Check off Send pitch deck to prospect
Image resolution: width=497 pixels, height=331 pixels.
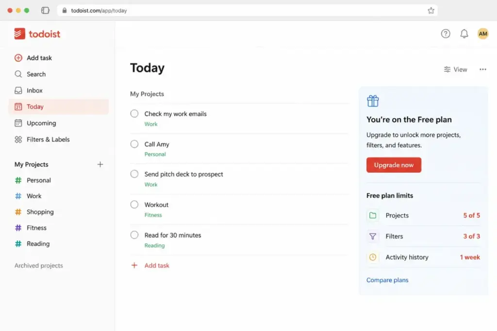click(x=134, y=174)
